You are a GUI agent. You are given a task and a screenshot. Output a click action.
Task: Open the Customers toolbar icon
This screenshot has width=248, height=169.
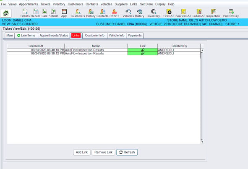coord(78,13)
